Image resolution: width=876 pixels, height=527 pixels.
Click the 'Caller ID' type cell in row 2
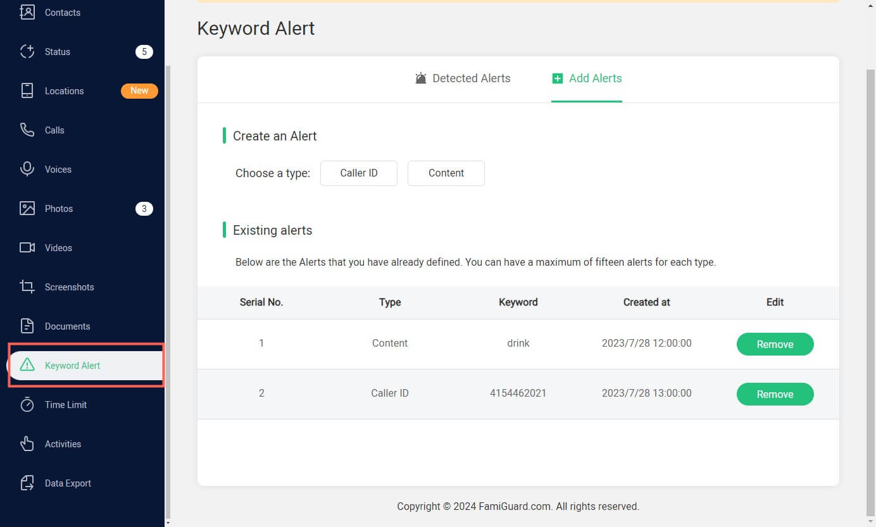click(x=390, y=394)
